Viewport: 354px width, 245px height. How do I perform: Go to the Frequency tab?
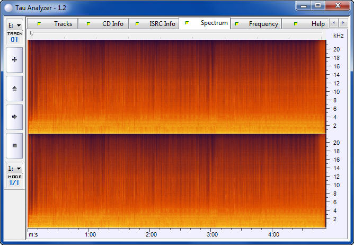(256, 24)
